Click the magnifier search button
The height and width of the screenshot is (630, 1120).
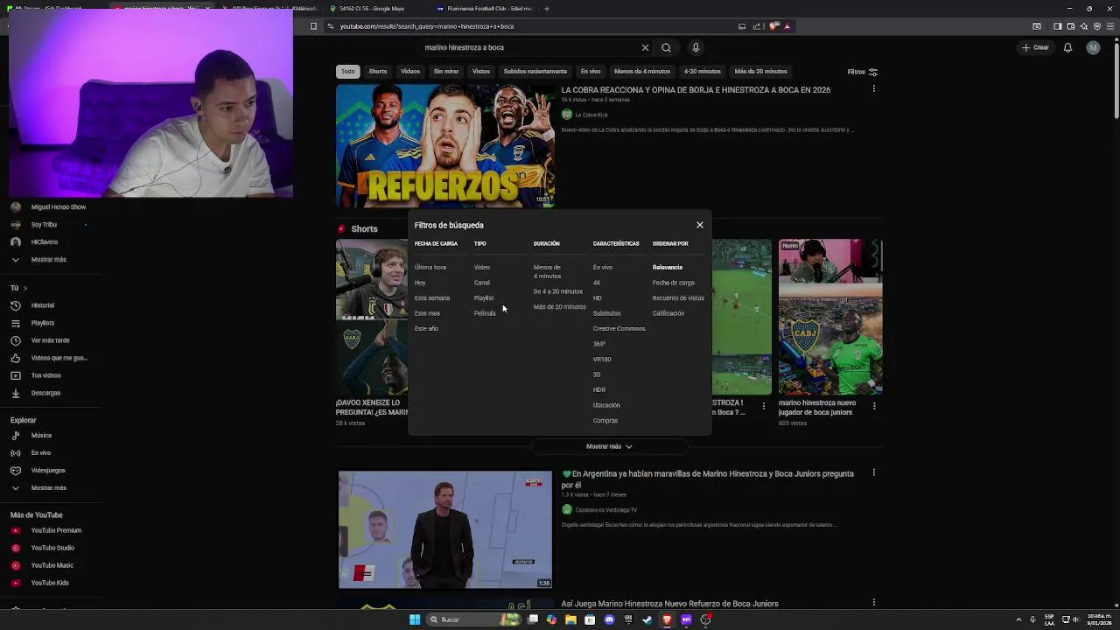pyautogui.click(x=666, y=47)
